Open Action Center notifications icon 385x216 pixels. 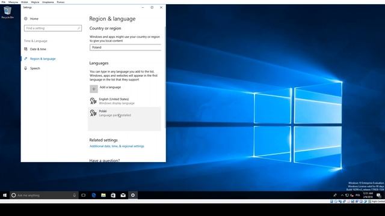coord(379,195)
